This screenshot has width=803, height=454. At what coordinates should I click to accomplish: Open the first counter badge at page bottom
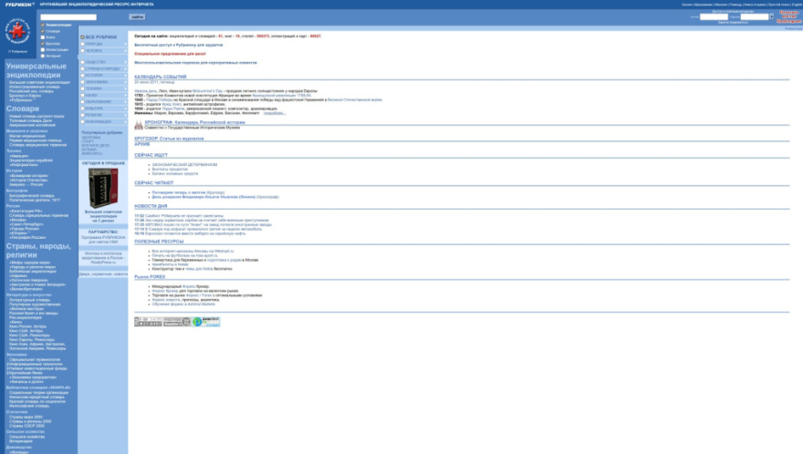click(147, 322)
